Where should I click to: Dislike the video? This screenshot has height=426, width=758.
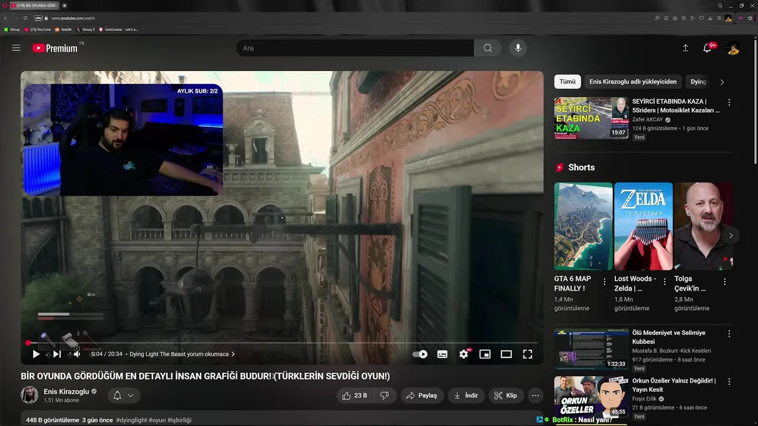coord(384,396)
